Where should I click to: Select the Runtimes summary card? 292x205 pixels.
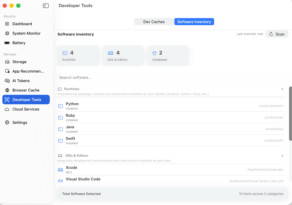click(x=78, y=56)
